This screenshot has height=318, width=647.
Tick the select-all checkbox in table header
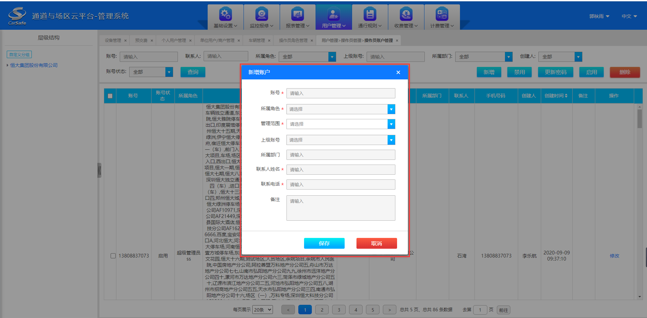(x=110, y=96)
